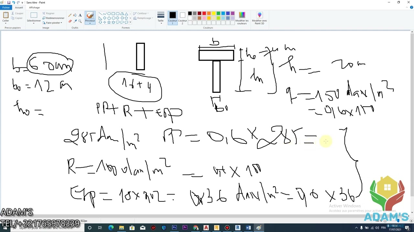414x232 pixels.
Task: Set Couleur 2 as active color
Action: pyautogui.click(x=182, y=18)
